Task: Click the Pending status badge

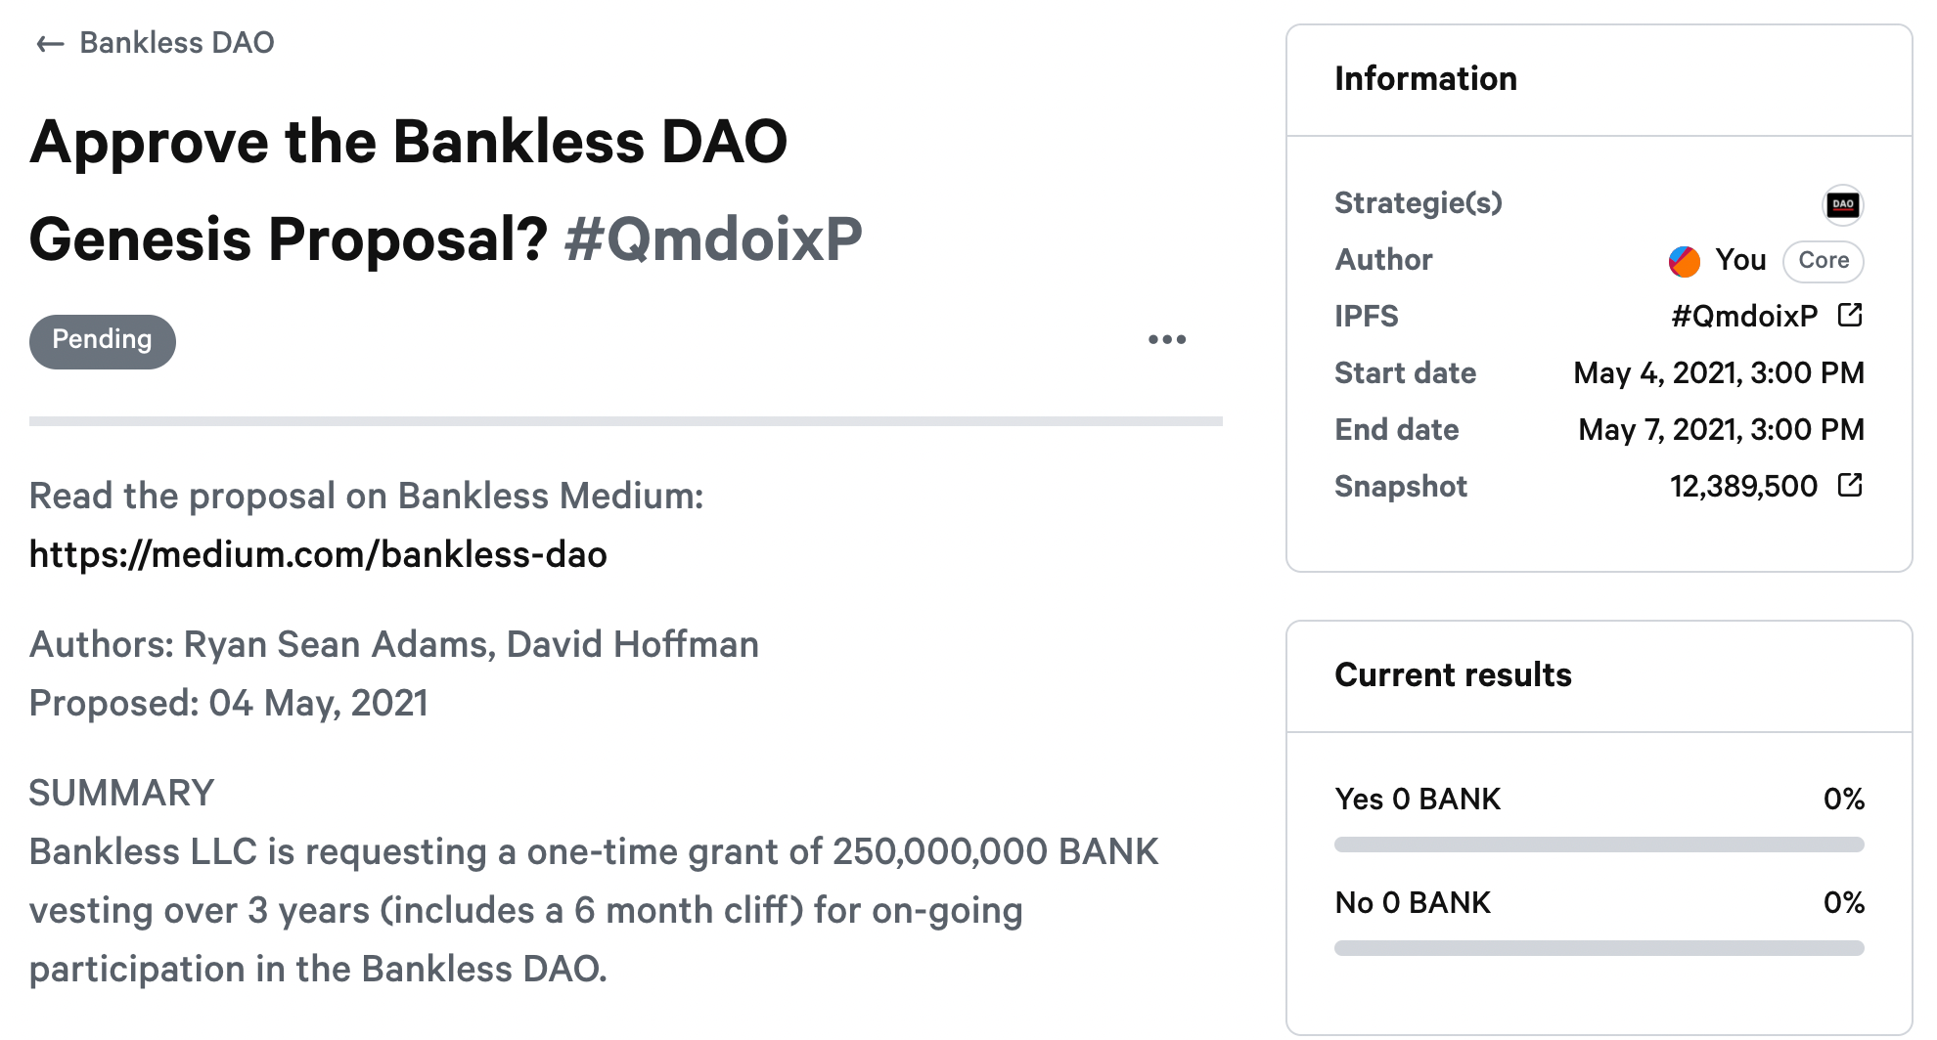Action: (x=103, y=341)
